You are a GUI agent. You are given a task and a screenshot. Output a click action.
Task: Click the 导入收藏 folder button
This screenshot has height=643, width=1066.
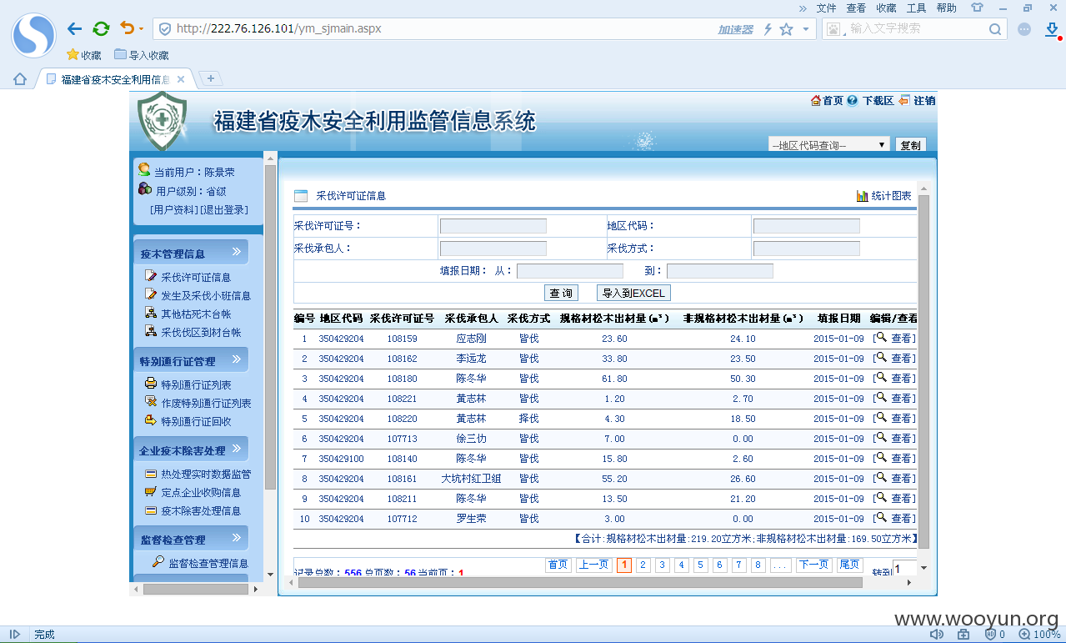point(142,55)
